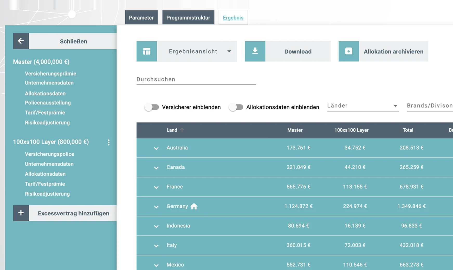Click the back arrow icon beside Schließen
This screenshot has width=453, height=270.
pyautogui.click(x=21, y=41)
